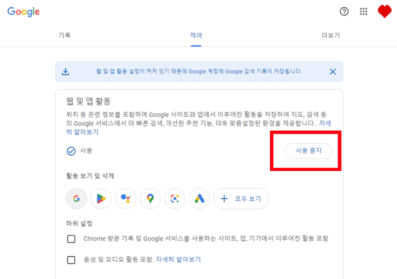Open Google Assistant activity icon

coord(126,199)
